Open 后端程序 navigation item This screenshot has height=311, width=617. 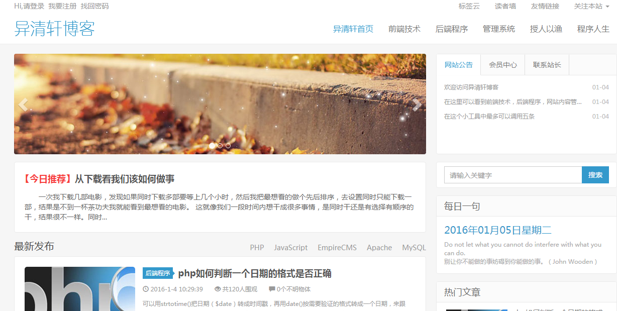click(452, 29)
